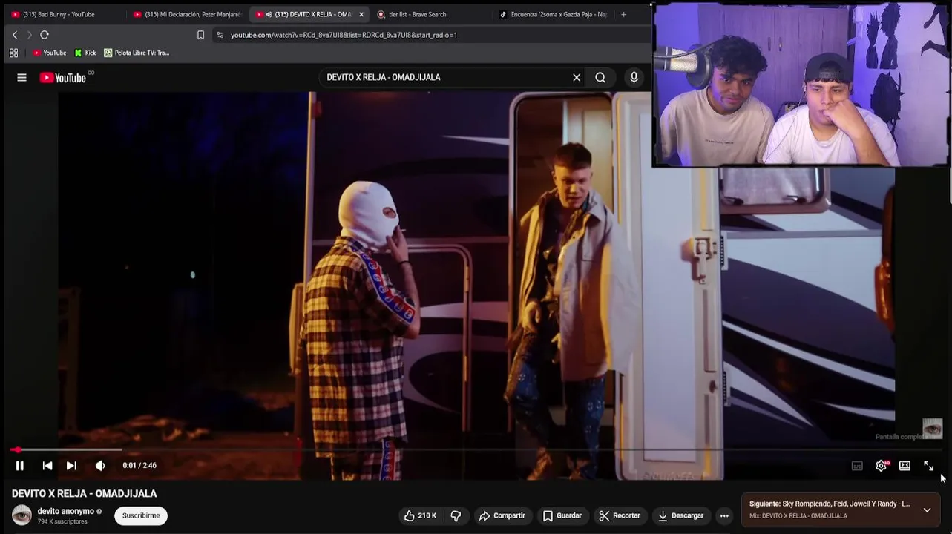952x534 pixels.
Task: Open the devito anonymo channel name
Action: [66, 511]
